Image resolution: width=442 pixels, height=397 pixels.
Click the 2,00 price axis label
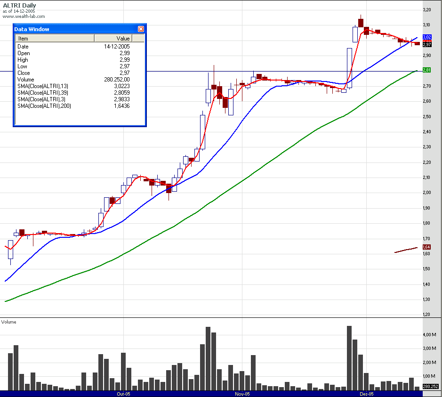tap(427, 193)
